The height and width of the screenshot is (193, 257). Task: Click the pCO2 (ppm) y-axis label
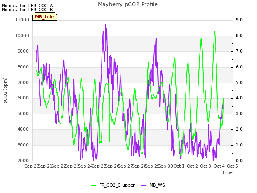(x=5, y=90)
